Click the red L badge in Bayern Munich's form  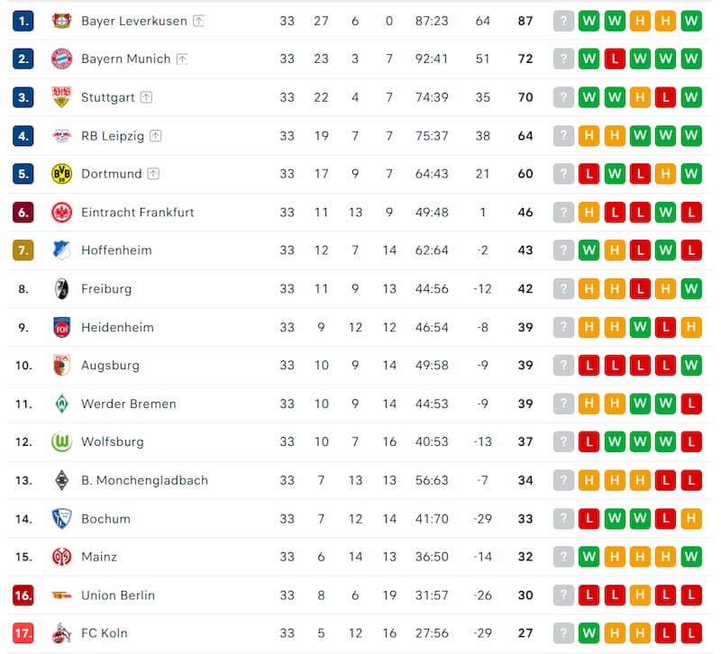(x=615, y=59)
